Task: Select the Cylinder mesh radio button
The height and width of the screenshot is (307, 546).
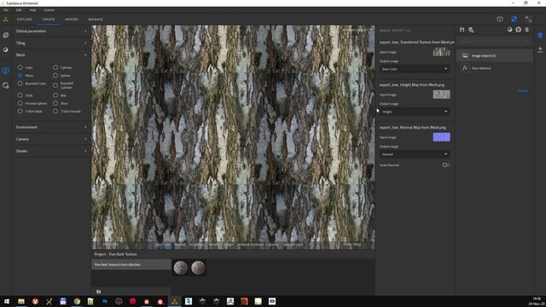Action: [55, 67]
